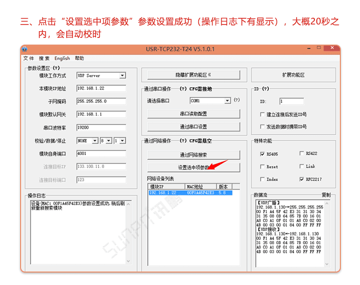Toggle the Reset checkbox

click(262, 166)
